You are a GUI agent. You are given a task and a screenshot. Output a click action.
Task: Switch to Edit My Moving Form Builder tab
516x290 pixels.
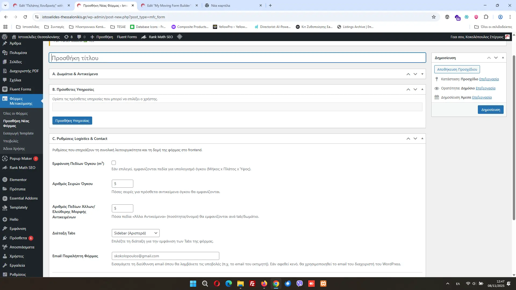click(169, 5)
